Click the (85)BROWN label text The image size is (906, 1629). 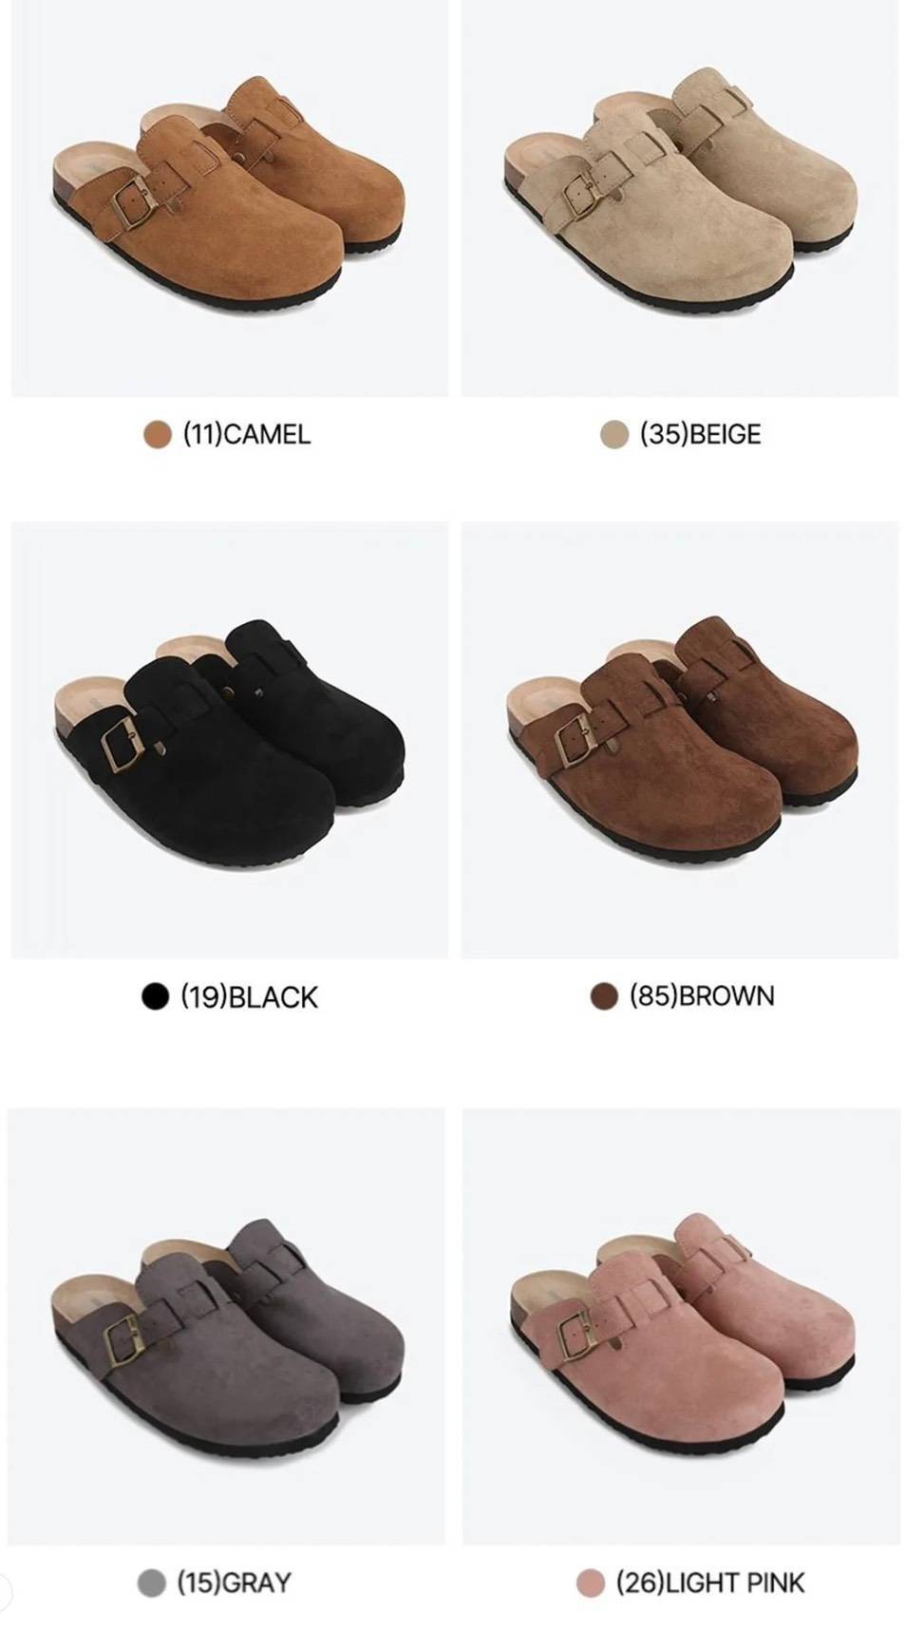click(702, 996)
